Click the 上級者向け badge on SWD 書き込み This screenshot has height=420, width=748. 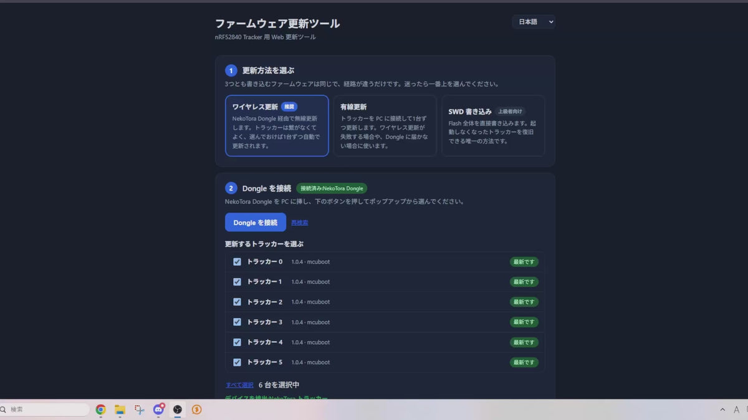tap(511, 111)
